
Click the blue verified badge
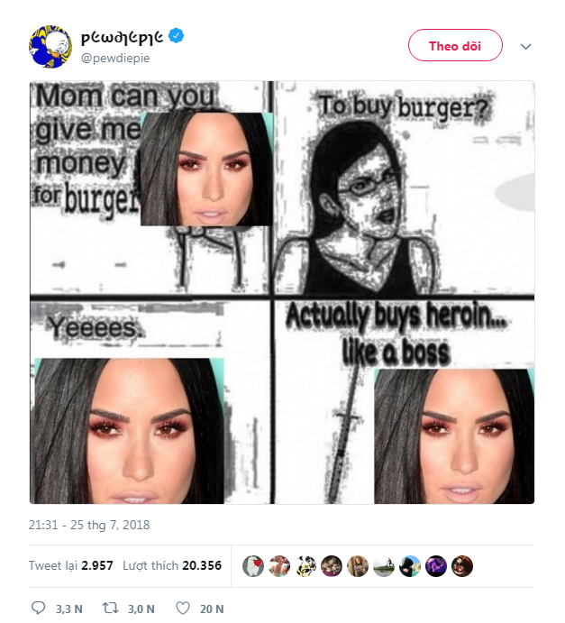(x=178, y=36)
